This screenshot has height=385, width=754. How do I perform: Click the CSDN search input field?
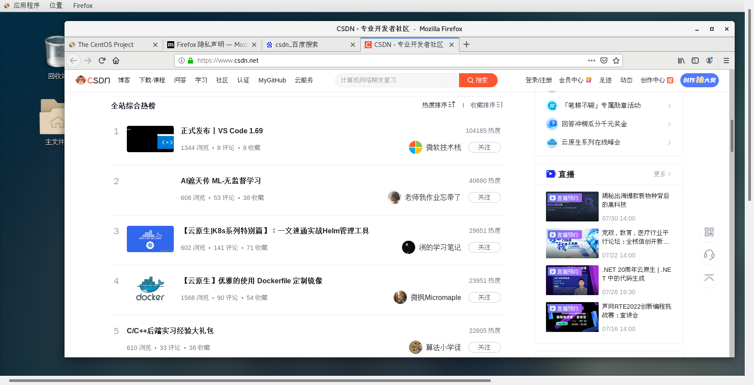pyautogui.click(x=397, y=80)
